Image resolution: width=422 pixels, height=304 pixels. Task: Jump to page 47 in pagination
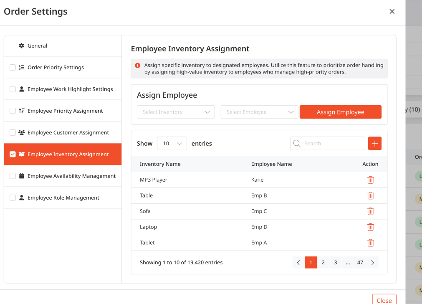pos(360,263)
